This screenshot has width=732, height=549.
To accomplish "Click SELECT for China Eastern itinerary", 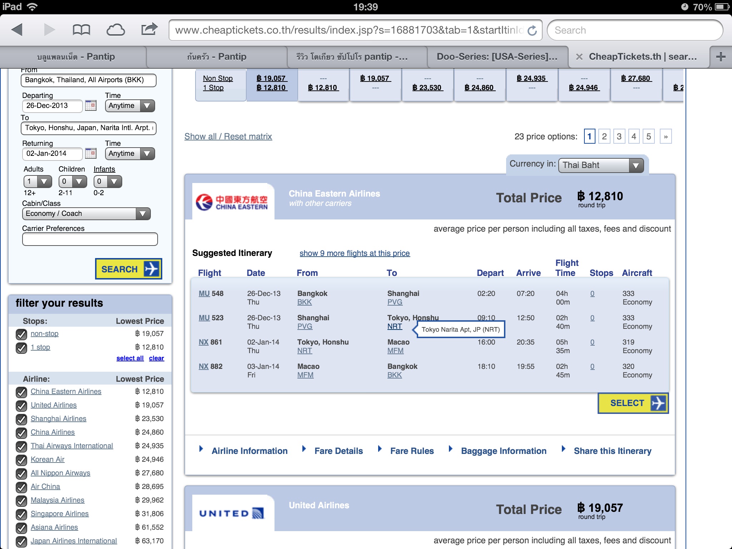I will pos(633,403).
